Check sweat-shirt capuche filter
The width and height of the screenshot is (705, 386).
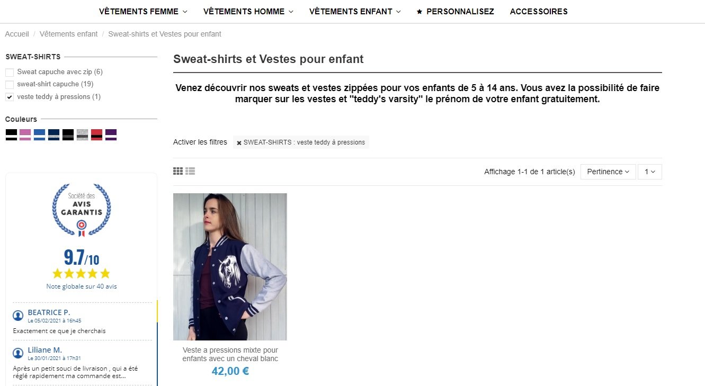point(10,85)
